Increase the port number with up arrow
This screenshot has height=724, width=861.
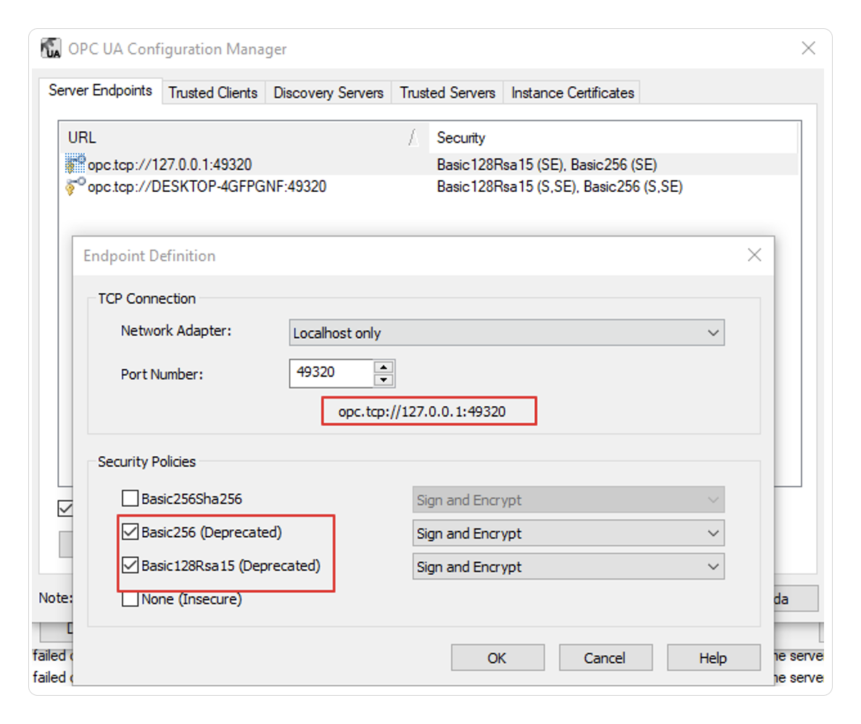click(x=384, y=367)
